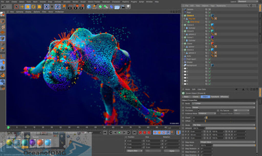Open the Step Mode dropdown
The height and width of the screenshot is (156, 262).
tap(227, 142)
